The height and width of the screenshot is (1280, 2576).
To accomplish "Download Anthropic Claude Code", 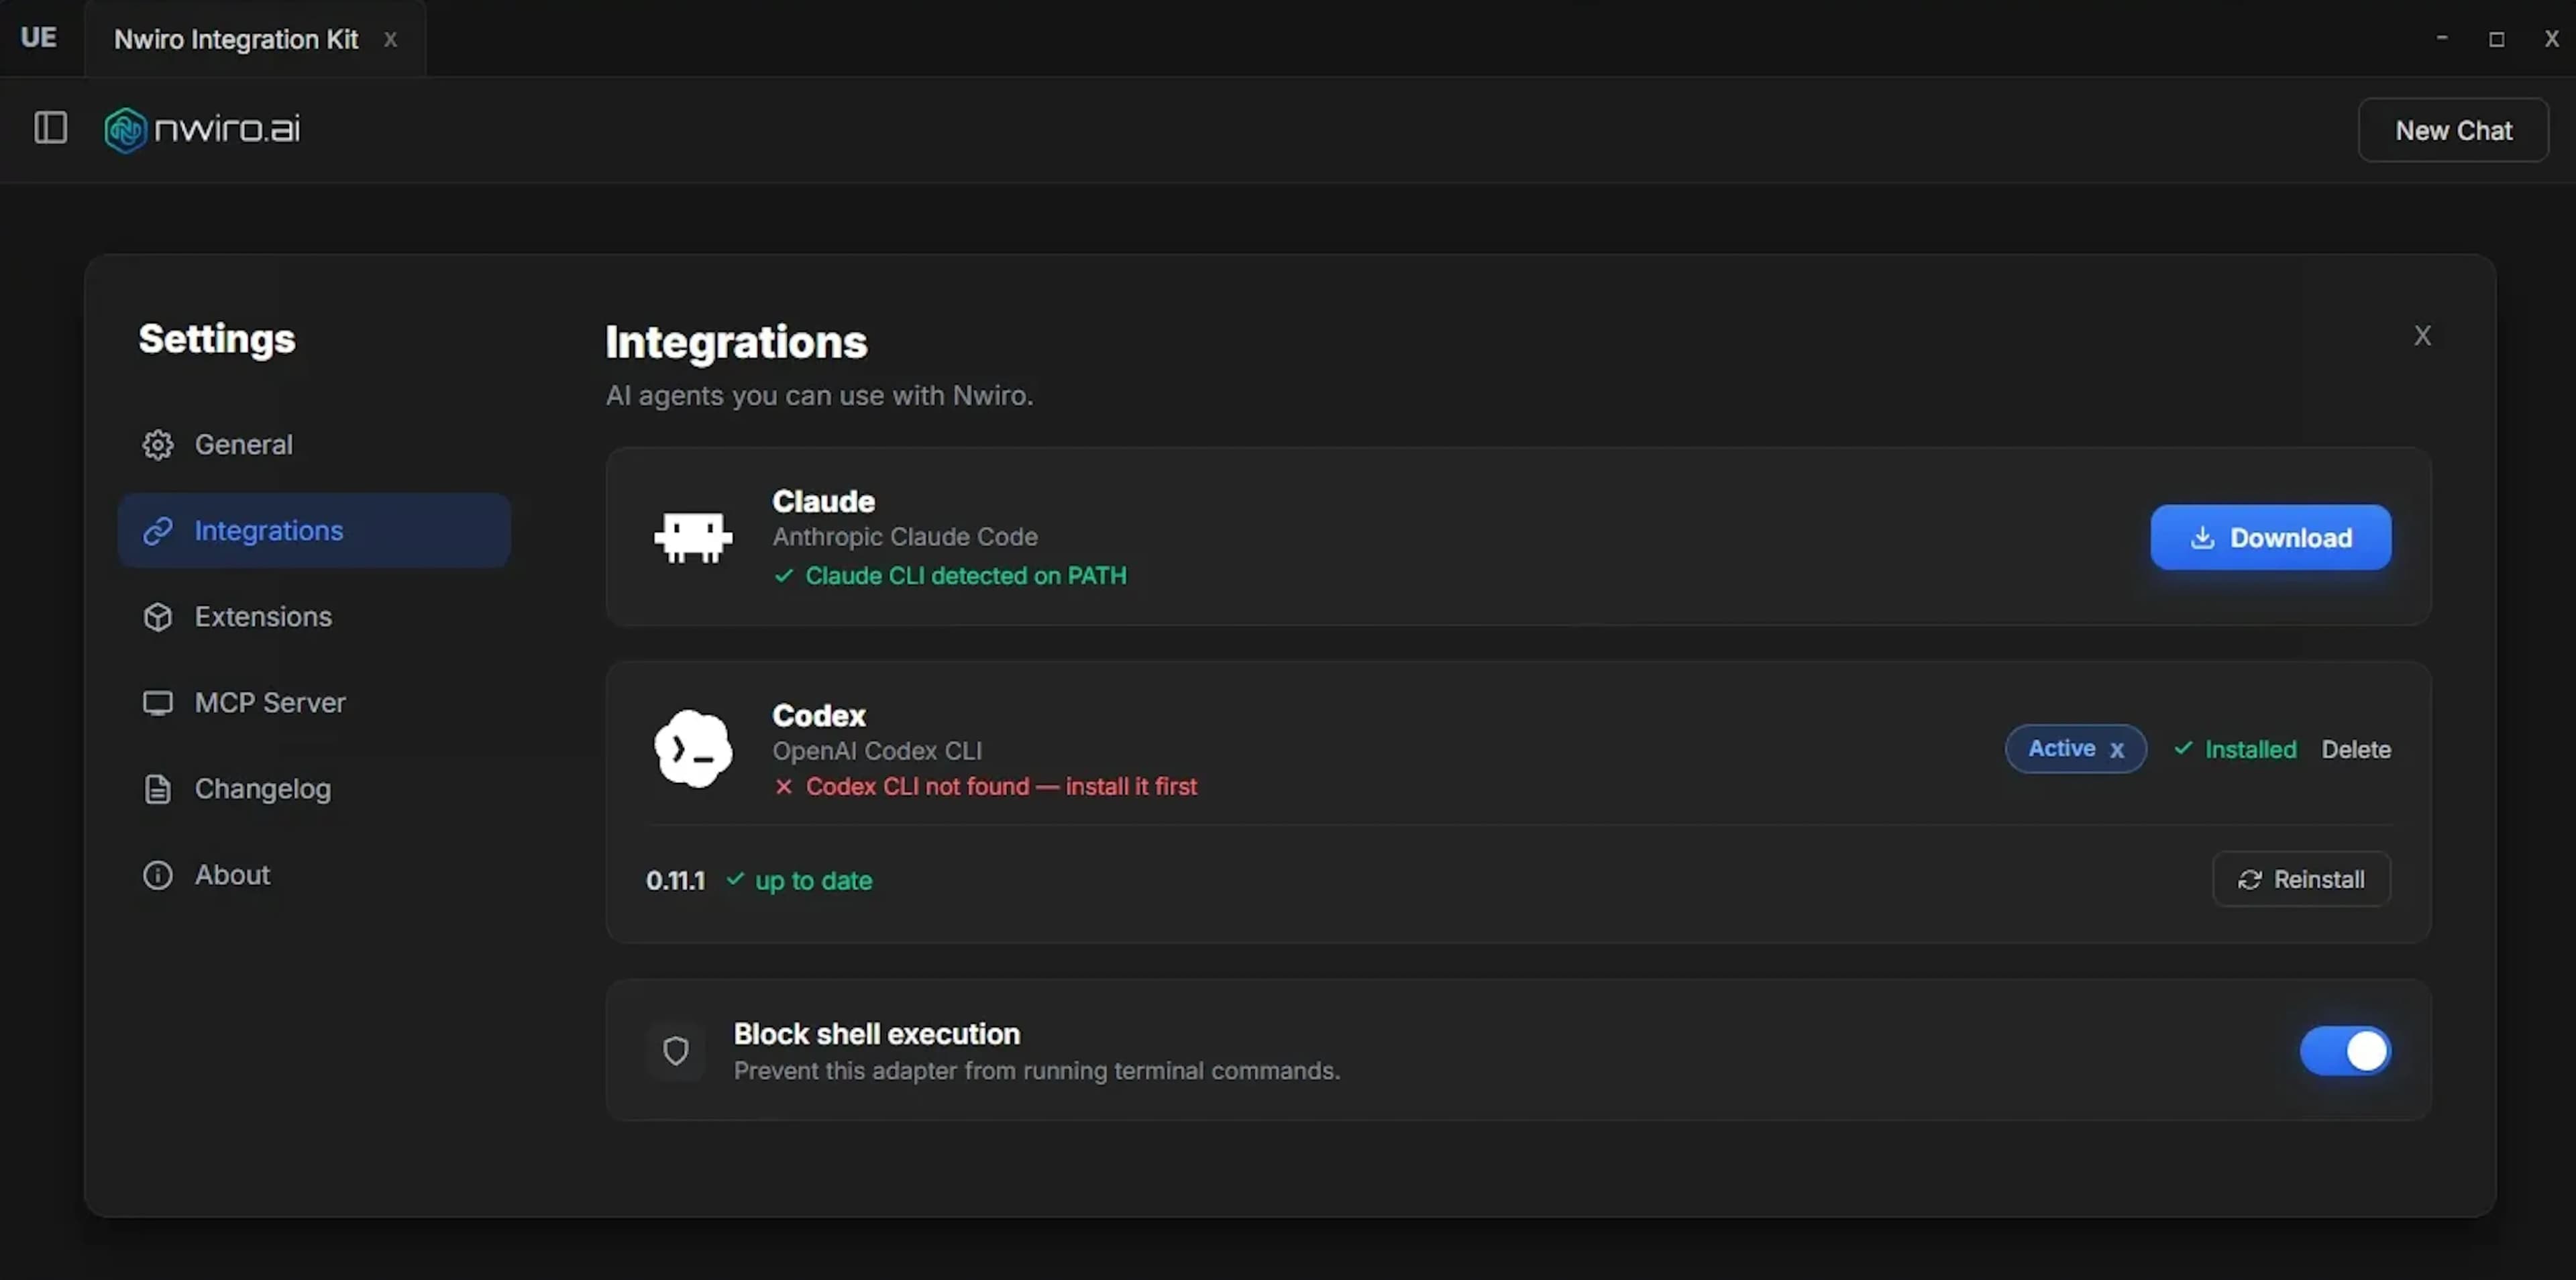I will coord(2271,537).
